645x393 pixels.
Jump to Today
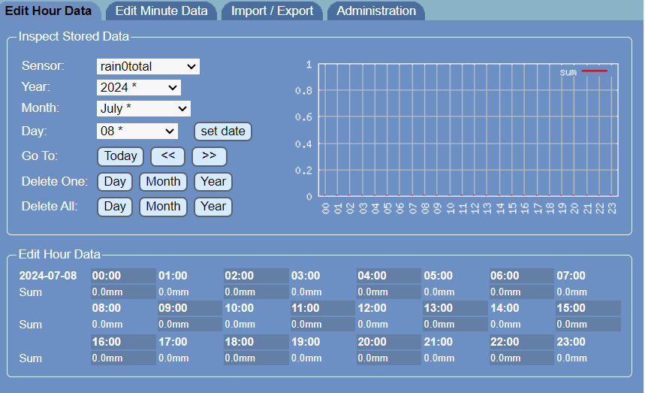tap(121, 156)
